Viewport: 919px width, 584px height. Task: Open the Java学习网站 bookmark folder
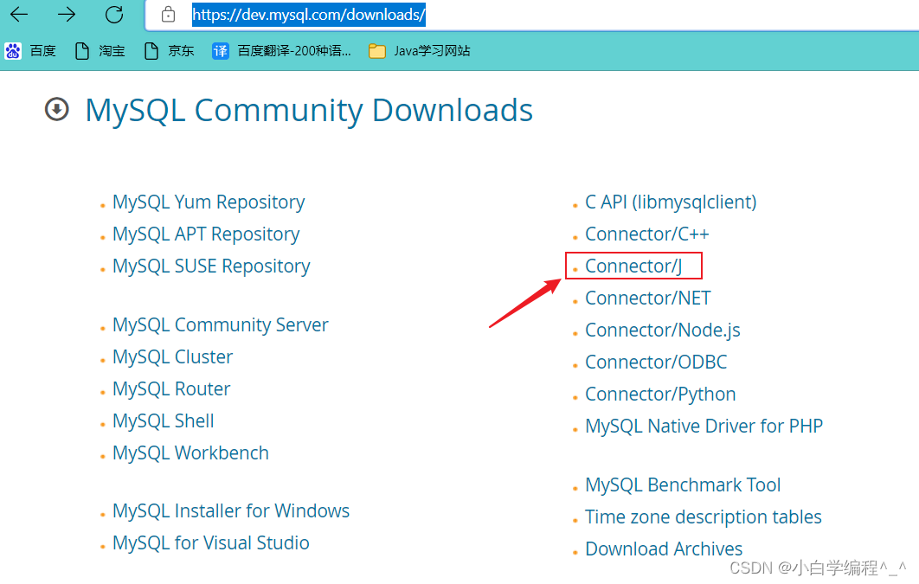pos(419,51)
